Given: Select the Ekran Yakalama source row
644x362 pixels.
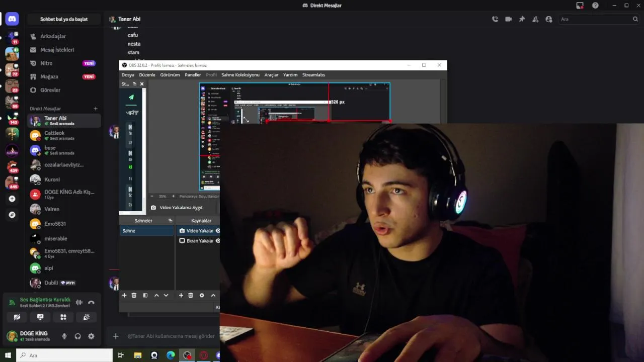Looking at the screenshot, I should [x=199, y=241].
